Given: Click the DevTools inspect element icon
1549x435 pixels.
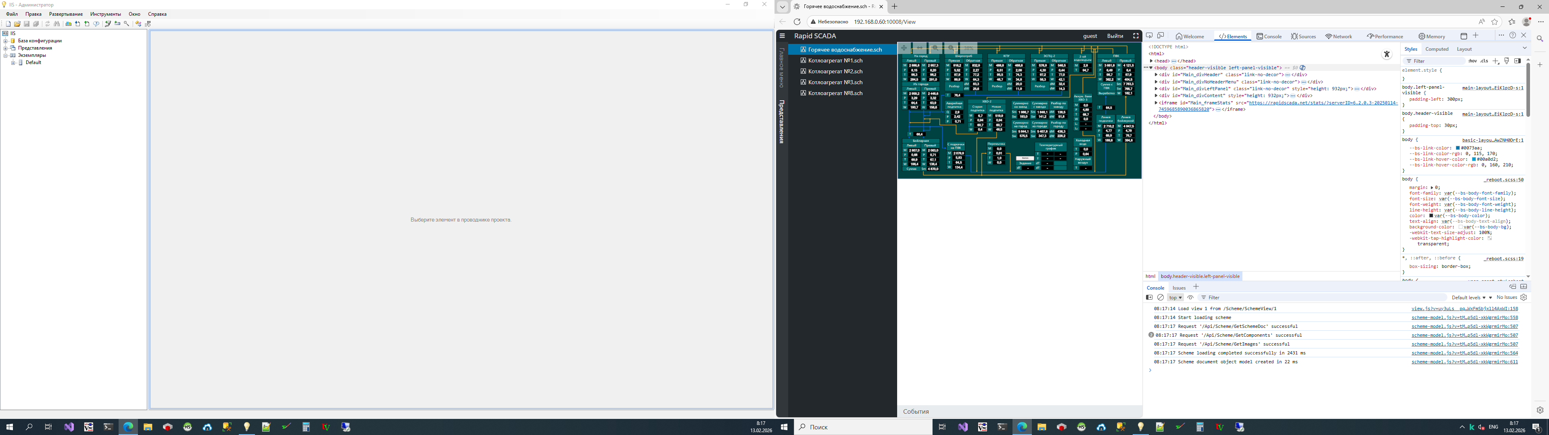Looking at the screenshot, I should (1149, 35).
